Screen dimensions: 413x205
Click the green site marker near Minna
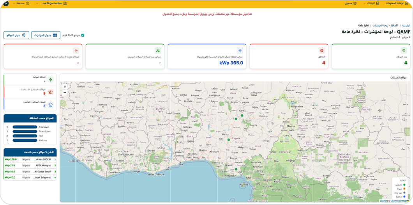[229, 139]
